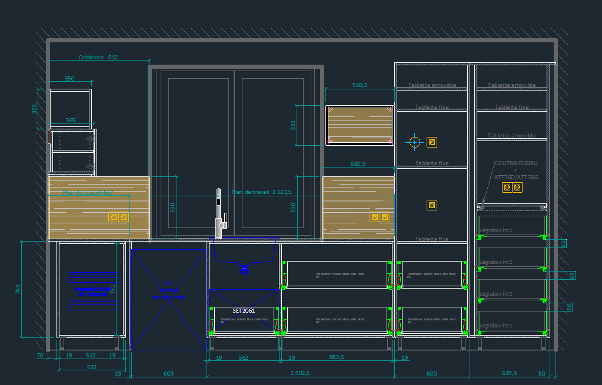The image size is (602, 385).
Task: Select the LV de face dishwasher label
Action: click(168, 290)
